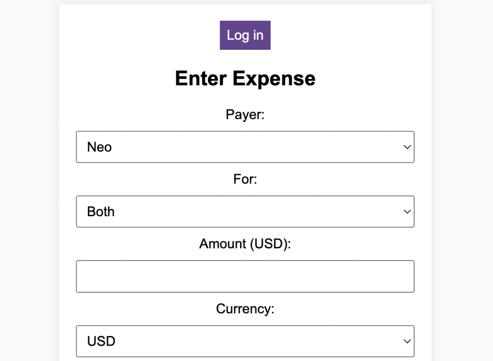Image resolution: width=493 pixels, height=361 pixels.
Task: Click the Amount (USD): label
Action: click(245, 244)
